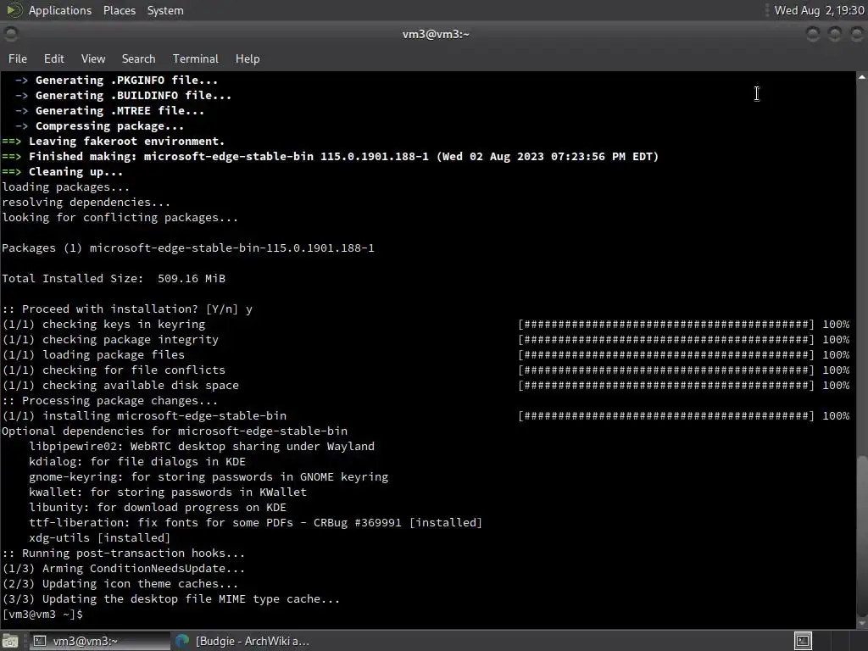Maximize the terminal window
868x651 pixels.
(834, 34)
